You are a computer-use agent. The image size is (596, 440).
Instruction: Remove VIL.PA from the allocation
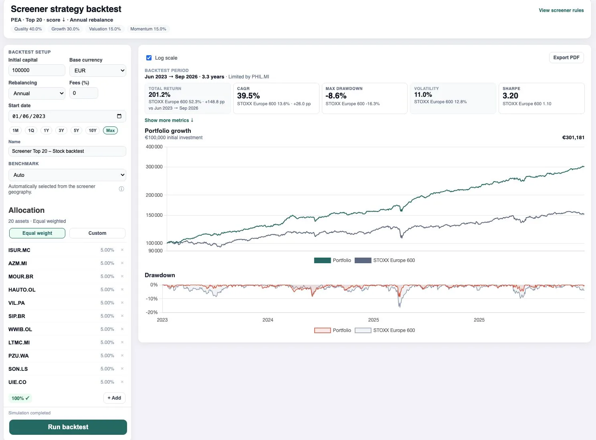click(x=122, y=303)
